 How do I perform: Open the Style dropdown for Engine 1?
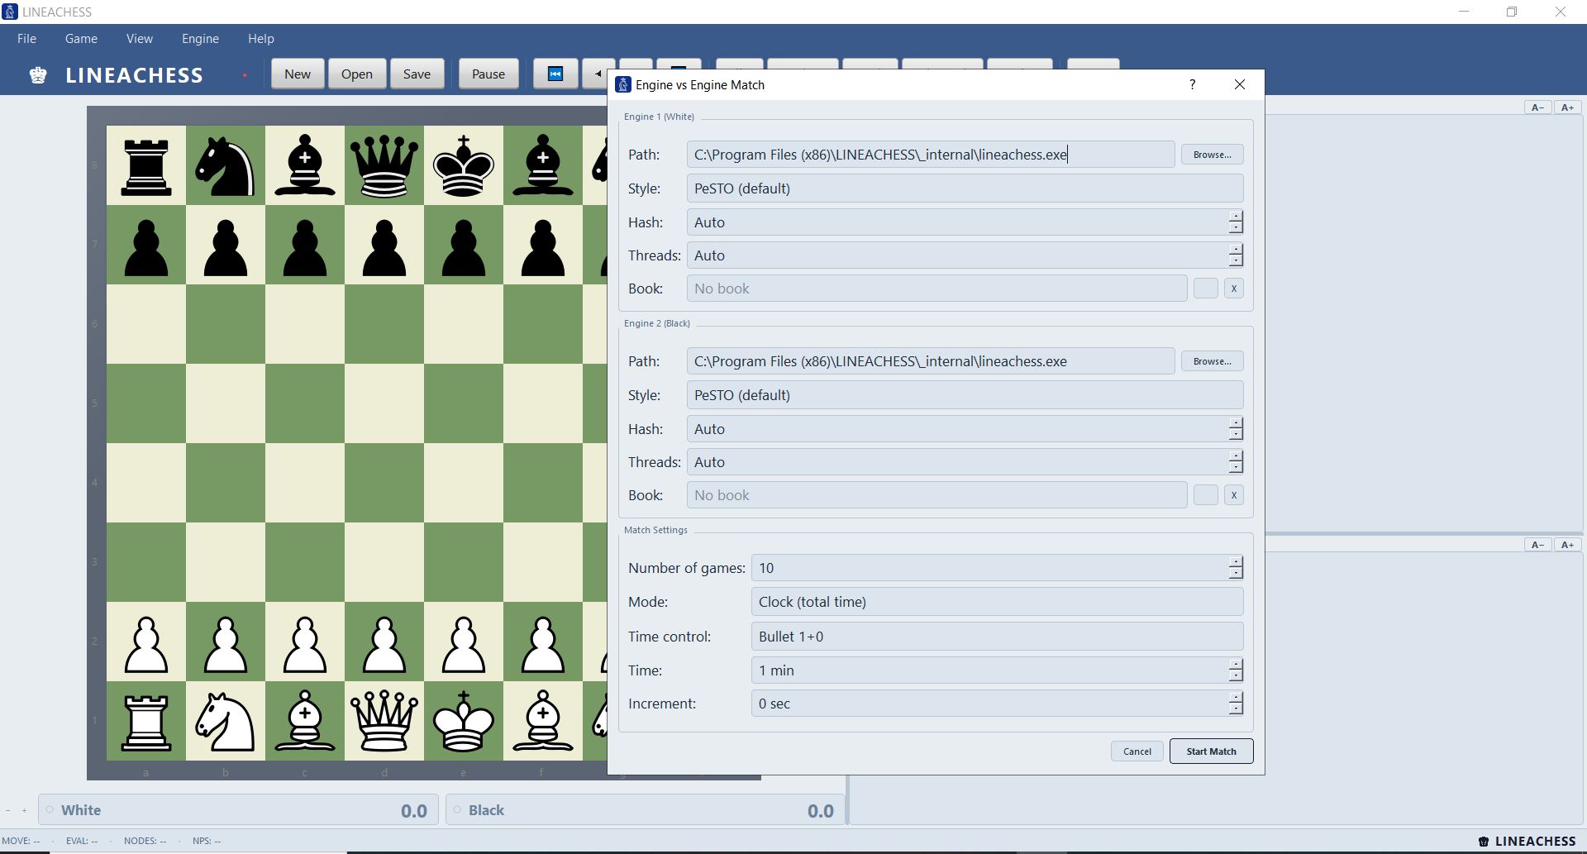[964, 188]
